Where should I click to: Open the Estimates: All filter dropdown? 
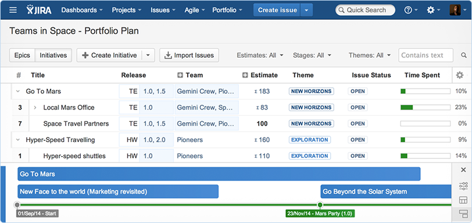tap(260, 55)
